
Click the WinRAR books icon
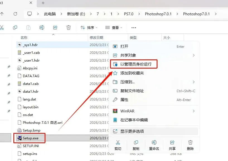[x=115, y=111]
